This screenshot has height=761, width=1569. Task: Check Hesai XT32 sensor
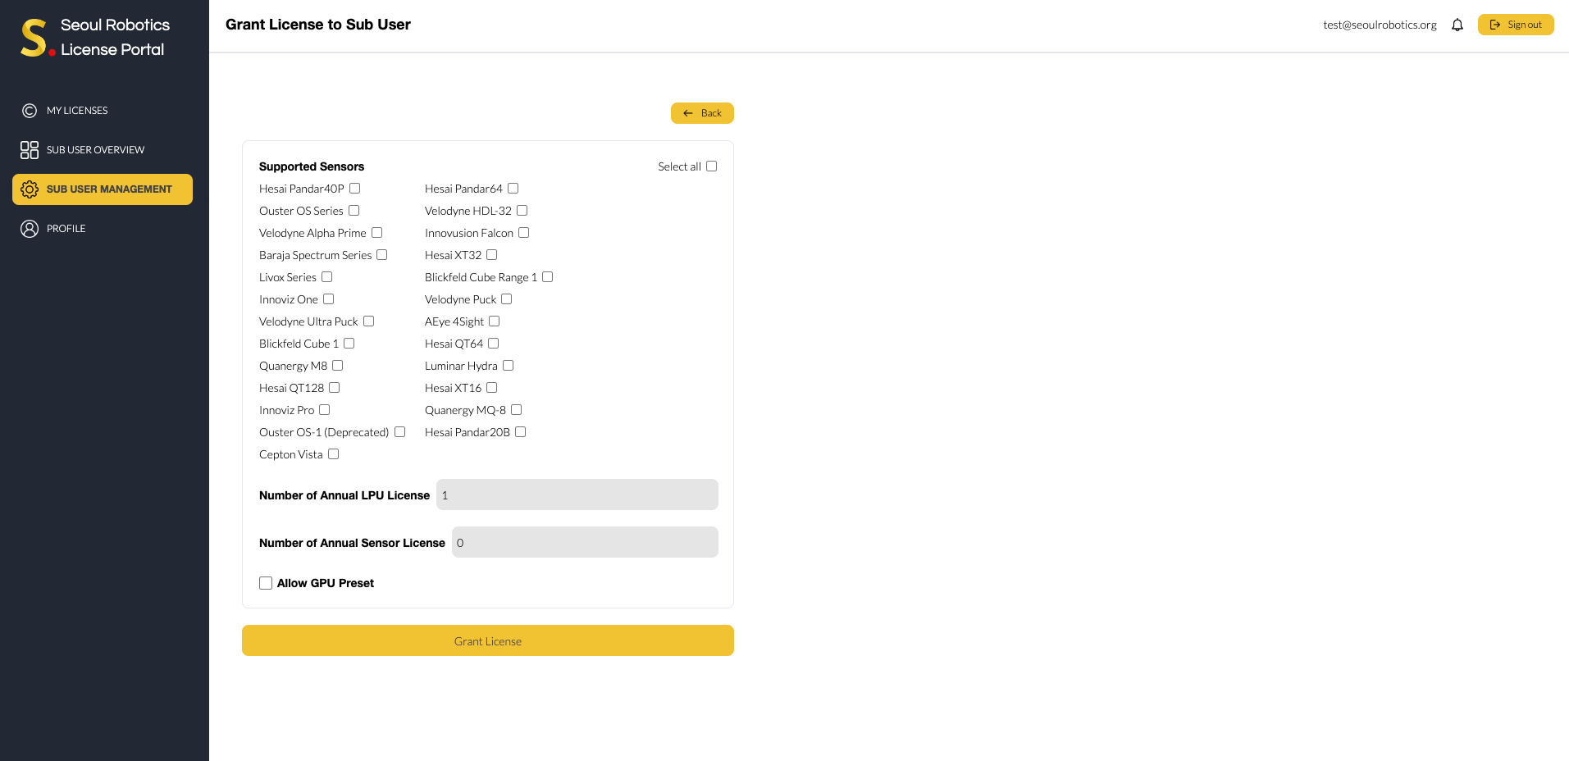pos(492,255)
